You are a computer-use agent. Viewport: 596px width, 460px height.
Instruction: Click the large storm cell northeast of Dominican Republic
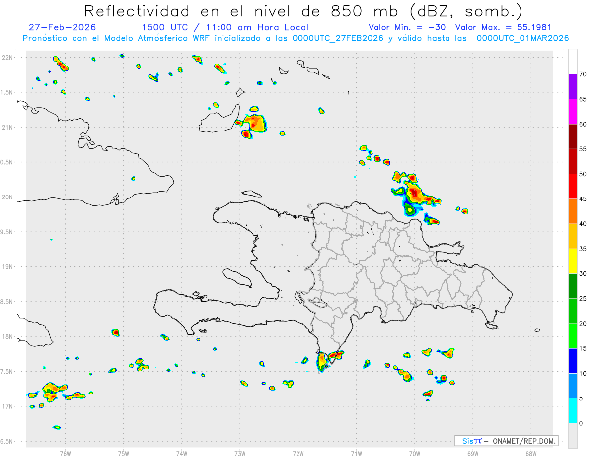(x=415, y=195)
